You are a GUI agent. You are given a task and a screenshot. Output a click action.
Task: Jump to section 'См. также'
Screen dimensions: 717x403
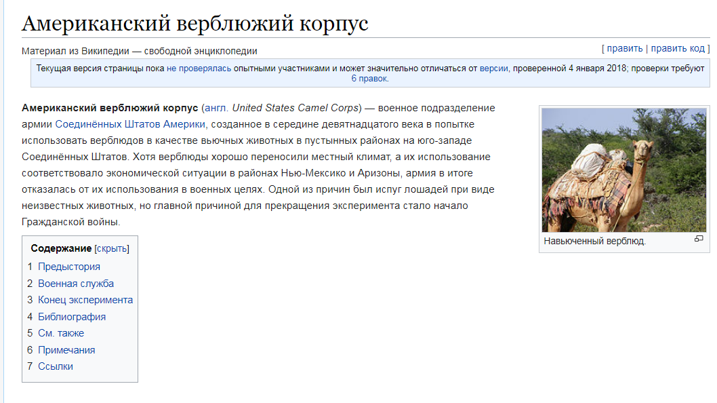tap(61, 333)
